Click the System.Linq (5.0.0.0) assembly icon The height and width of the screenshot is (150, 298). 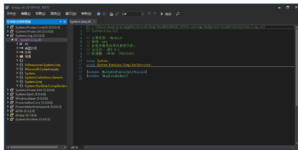click(12, 36)
